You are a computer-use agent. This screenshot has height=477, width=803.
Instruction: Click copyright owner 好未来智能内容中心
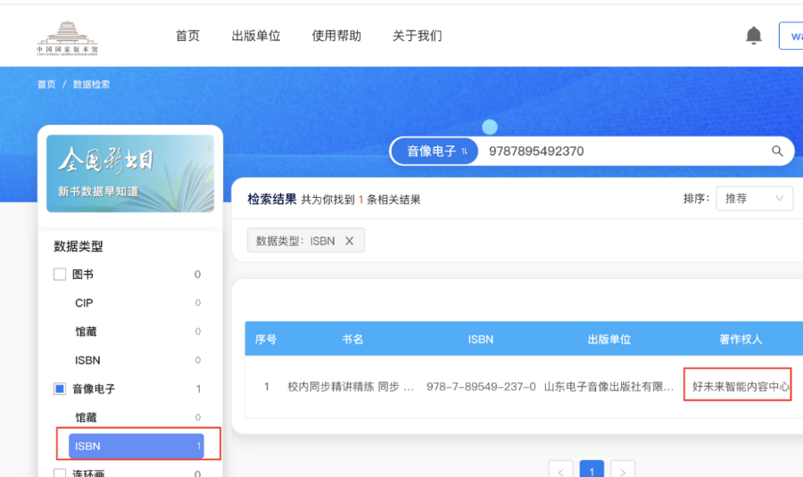tap(741, 387)
